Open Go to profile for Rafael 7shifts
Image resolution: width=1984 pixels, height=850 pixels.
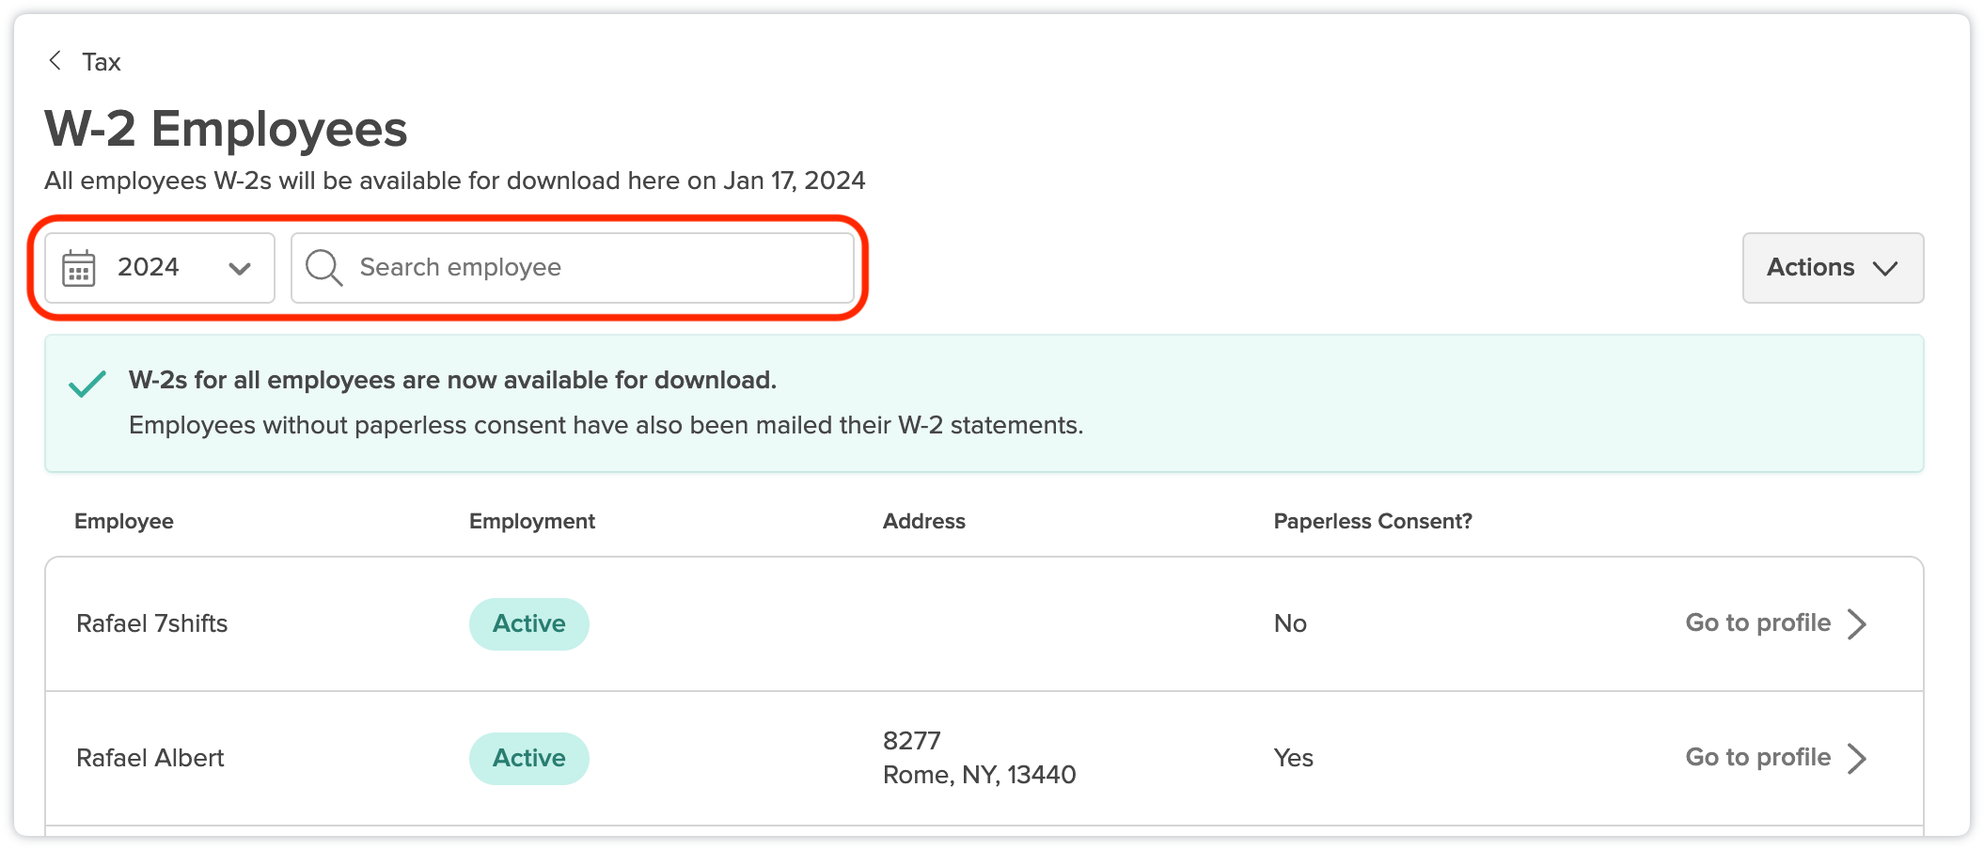pos(1775,623)
